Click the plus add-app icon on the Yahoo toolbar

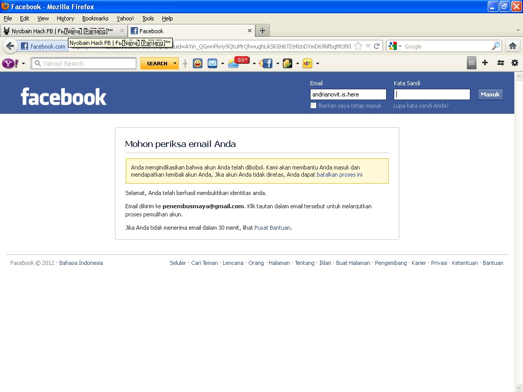pos(485,63)
